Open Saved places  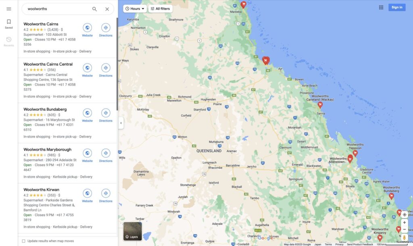tap(9, 24)
